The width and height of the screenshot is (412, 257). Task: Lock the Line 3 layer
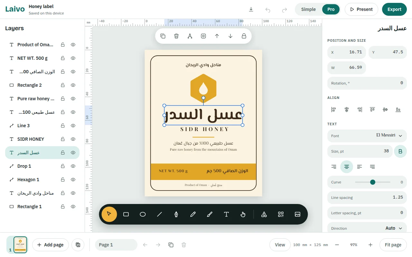tap(63, 126)
